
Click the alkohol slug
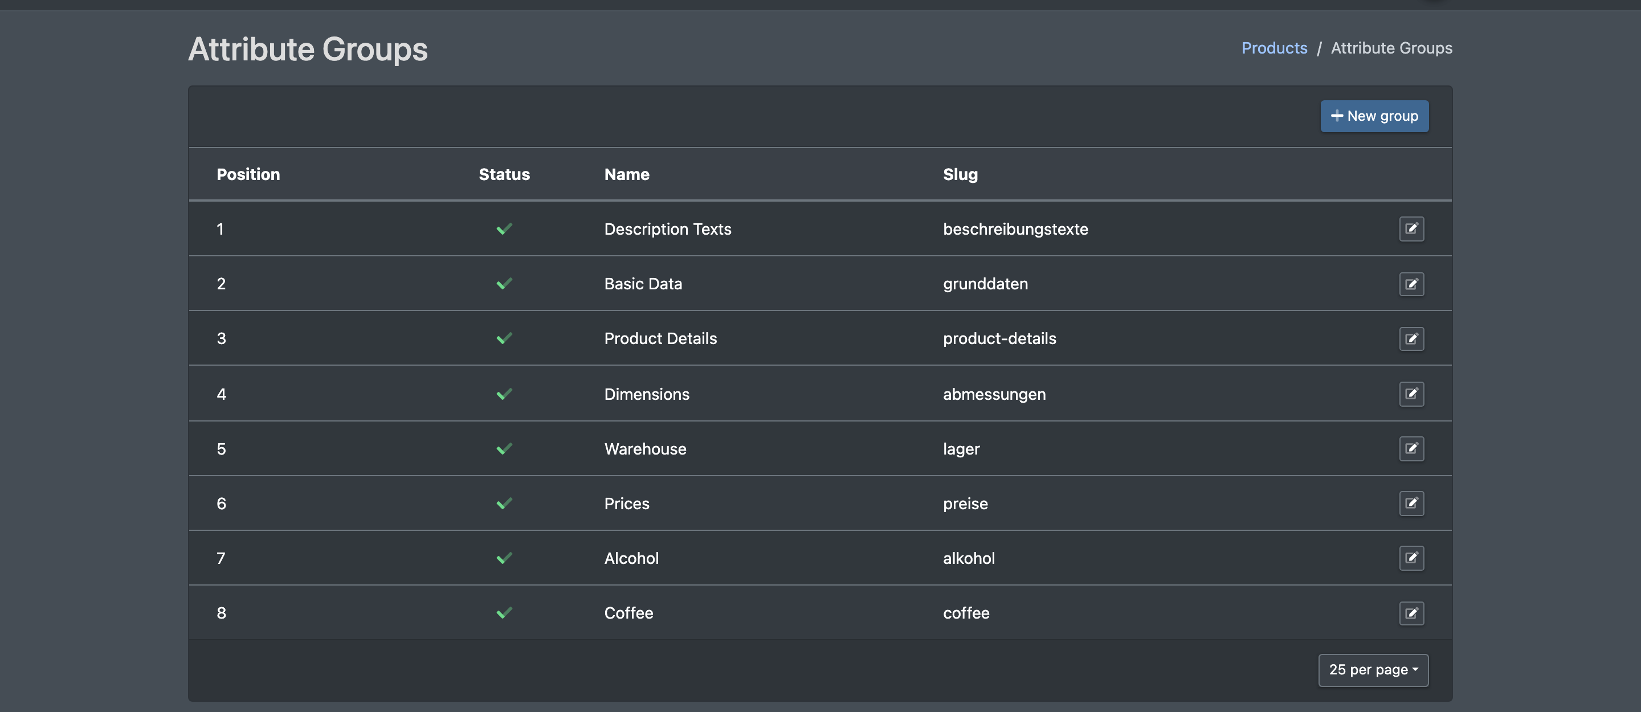968,558
